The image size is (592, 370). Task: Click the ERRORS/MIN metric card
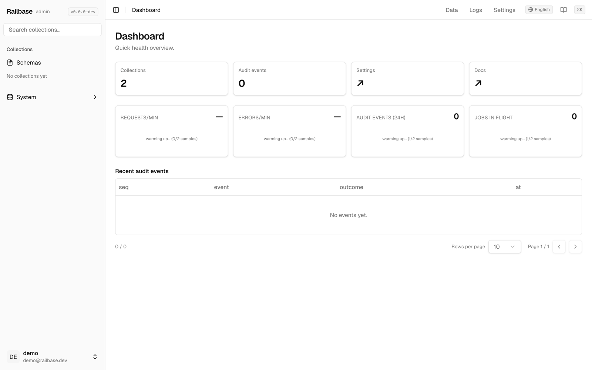[289, 131]
